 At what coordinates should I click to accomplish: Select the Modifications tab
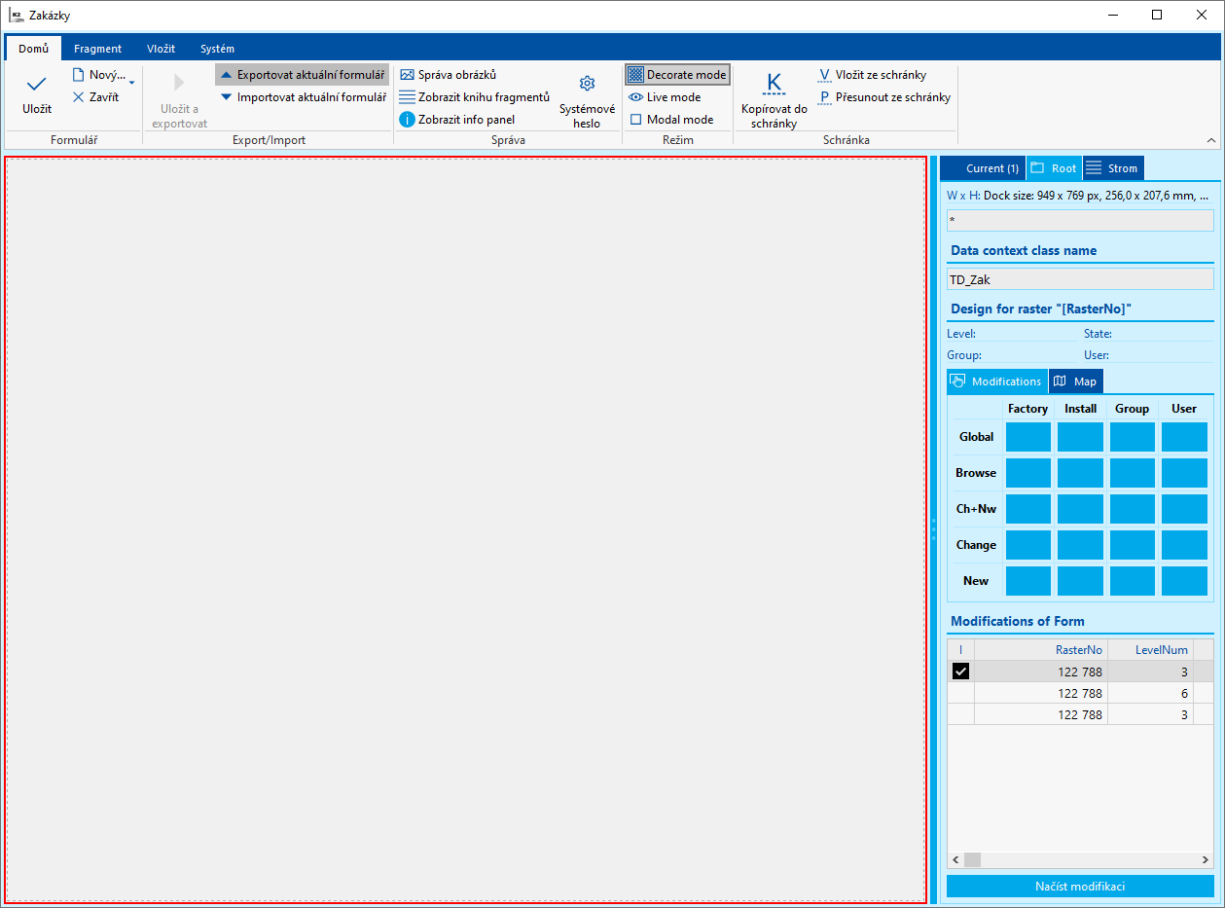click(x=997, y=381)
